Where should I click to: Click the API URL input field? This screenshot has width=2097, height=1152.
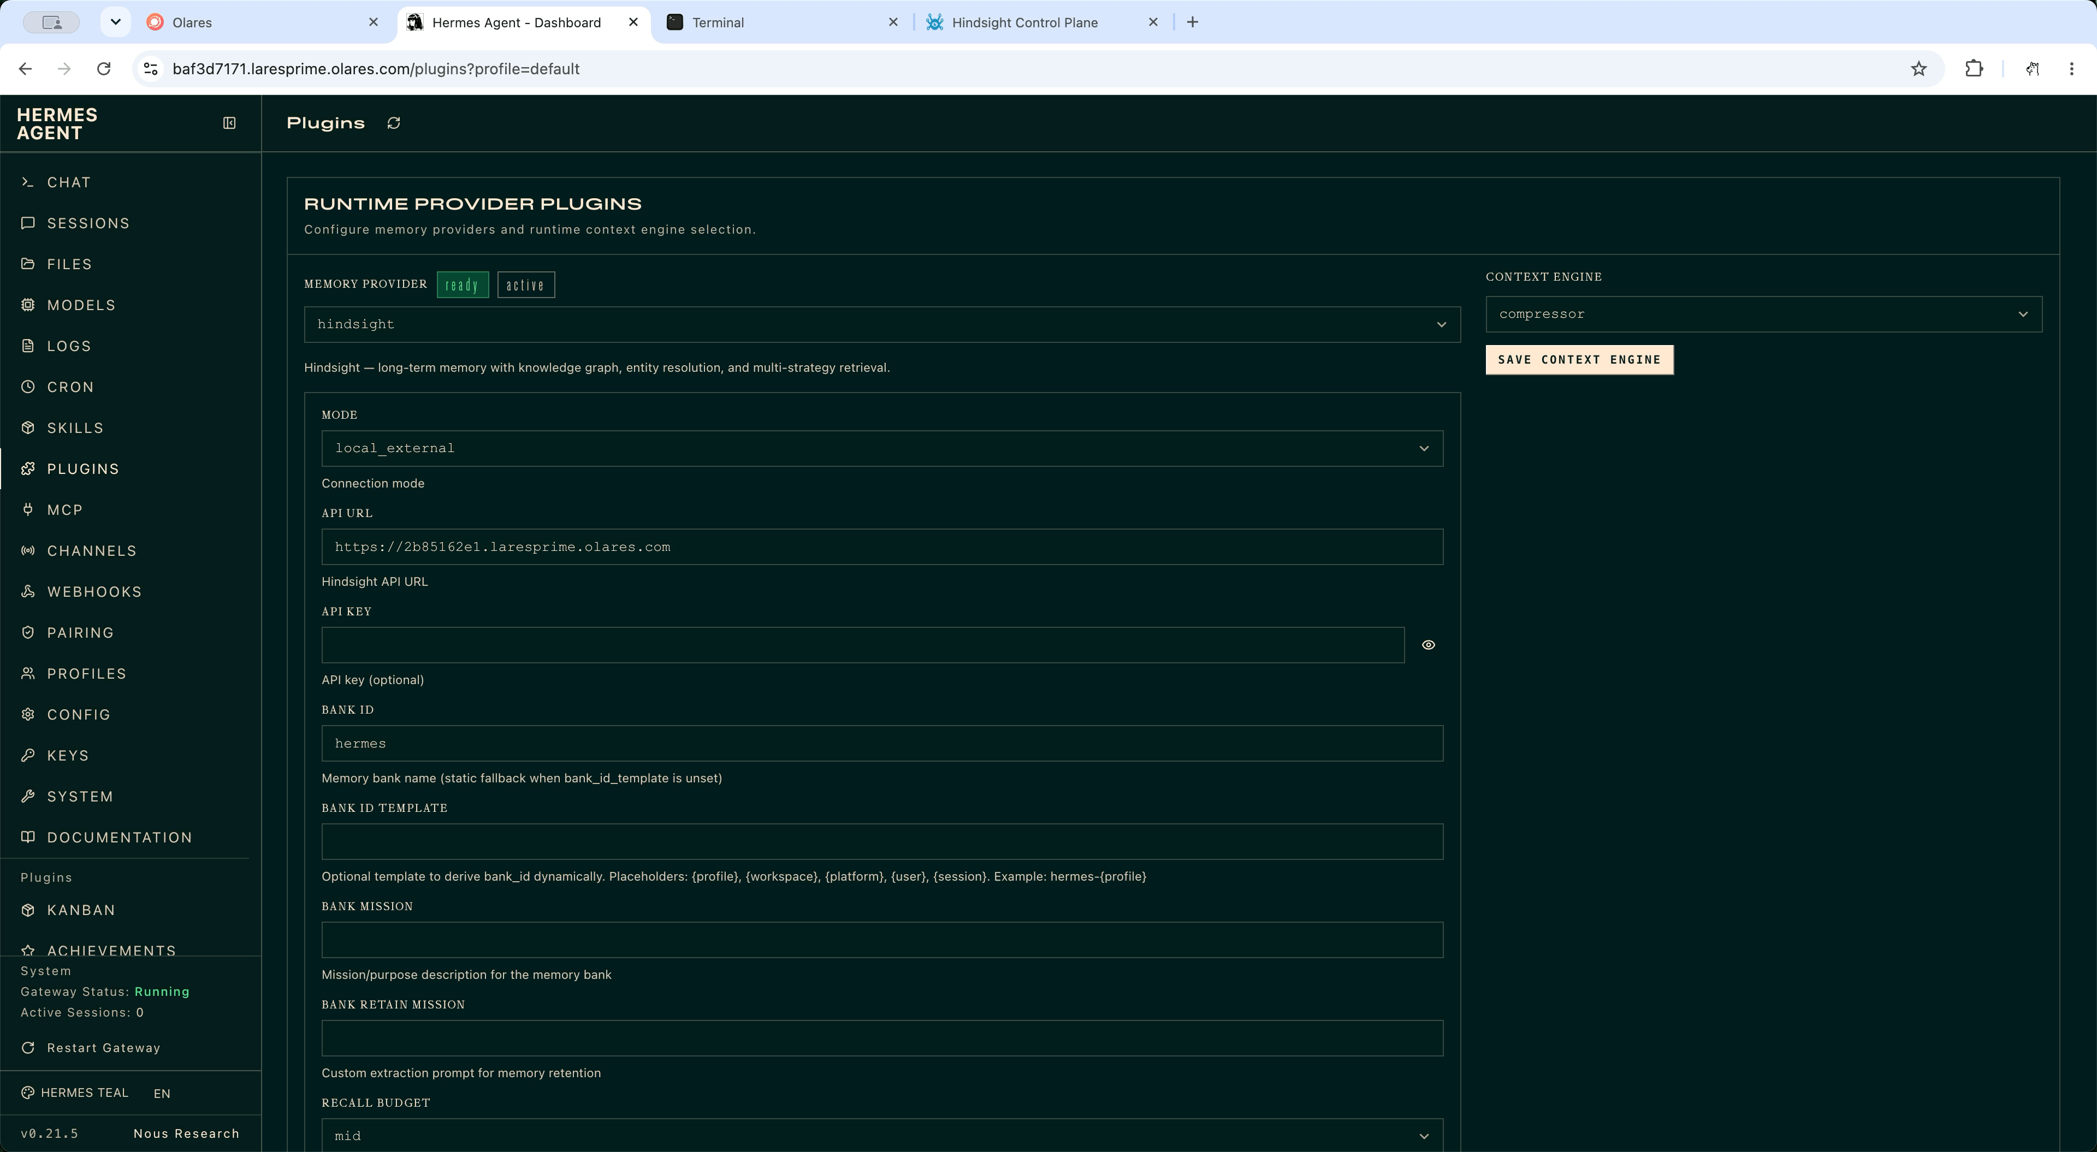(x=881, y=547)
